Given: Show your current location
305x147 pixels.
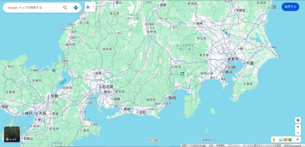Looking at the screenshot, I should click(298, 120).
